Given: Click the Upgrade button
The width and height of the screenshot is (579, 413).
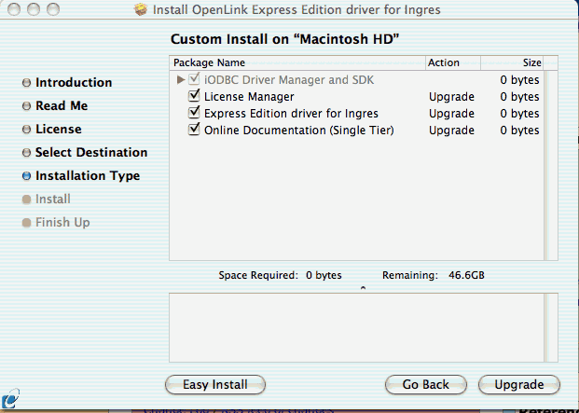Looking at the screenshot, I should click(x=518, y=385).
